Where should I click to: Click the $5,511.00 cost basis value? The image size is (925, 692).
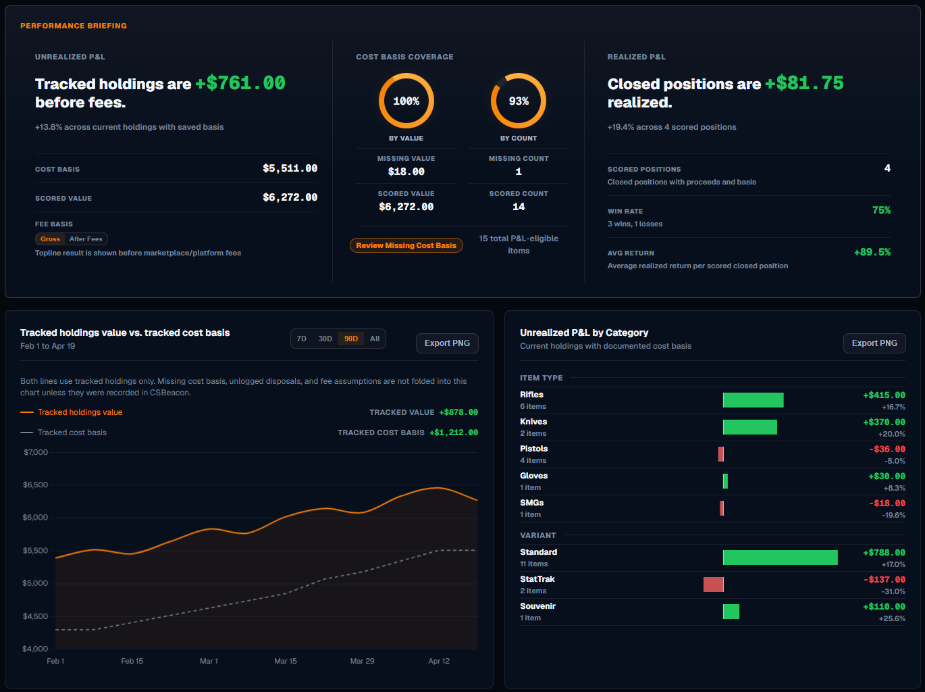point(290,168)
